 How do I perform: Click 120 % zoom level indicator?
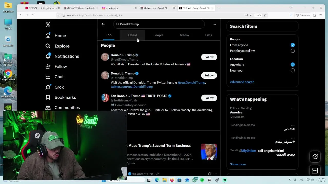coord(258,15)
